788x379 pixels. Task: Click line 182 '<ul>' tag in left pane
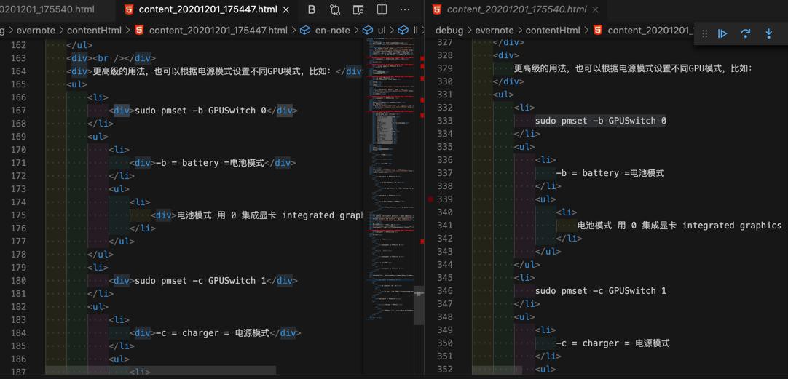[98, 306]
